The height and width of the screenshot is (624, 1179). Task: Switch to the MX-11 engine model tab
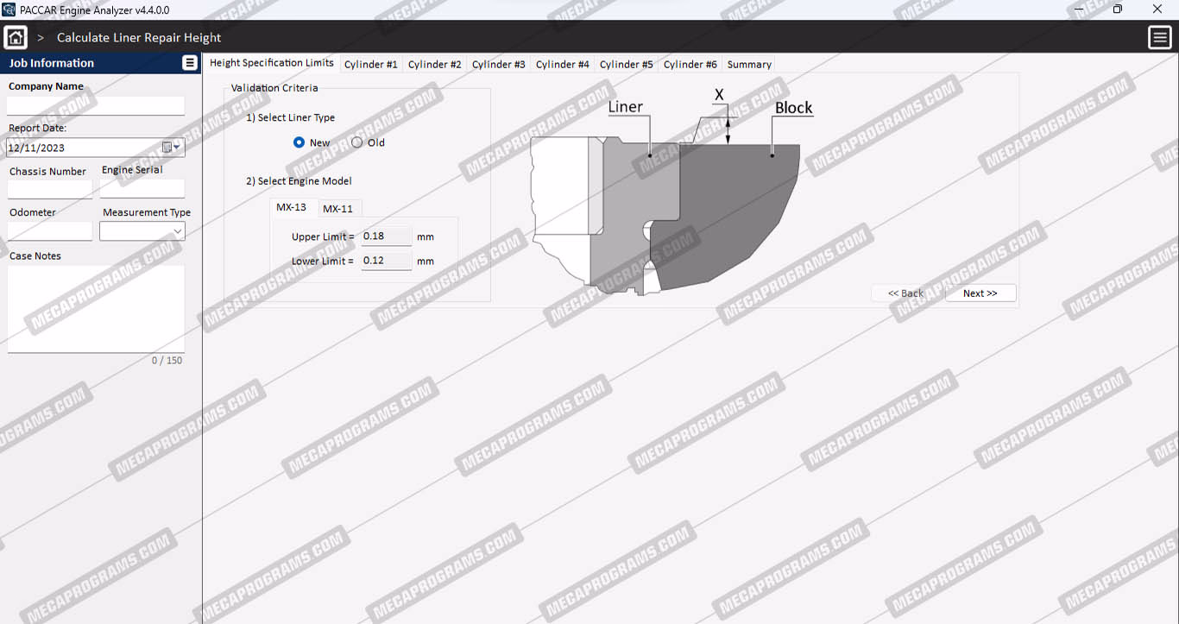pyautogui.click(x=337, y=209)
